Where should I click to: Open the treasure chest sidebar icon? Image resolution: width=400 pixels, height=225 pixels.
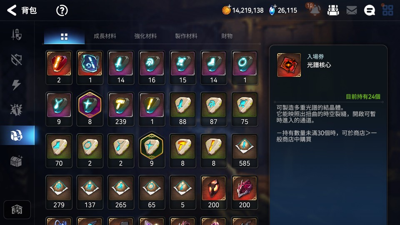pyautogui.click(x=17, y=161)
